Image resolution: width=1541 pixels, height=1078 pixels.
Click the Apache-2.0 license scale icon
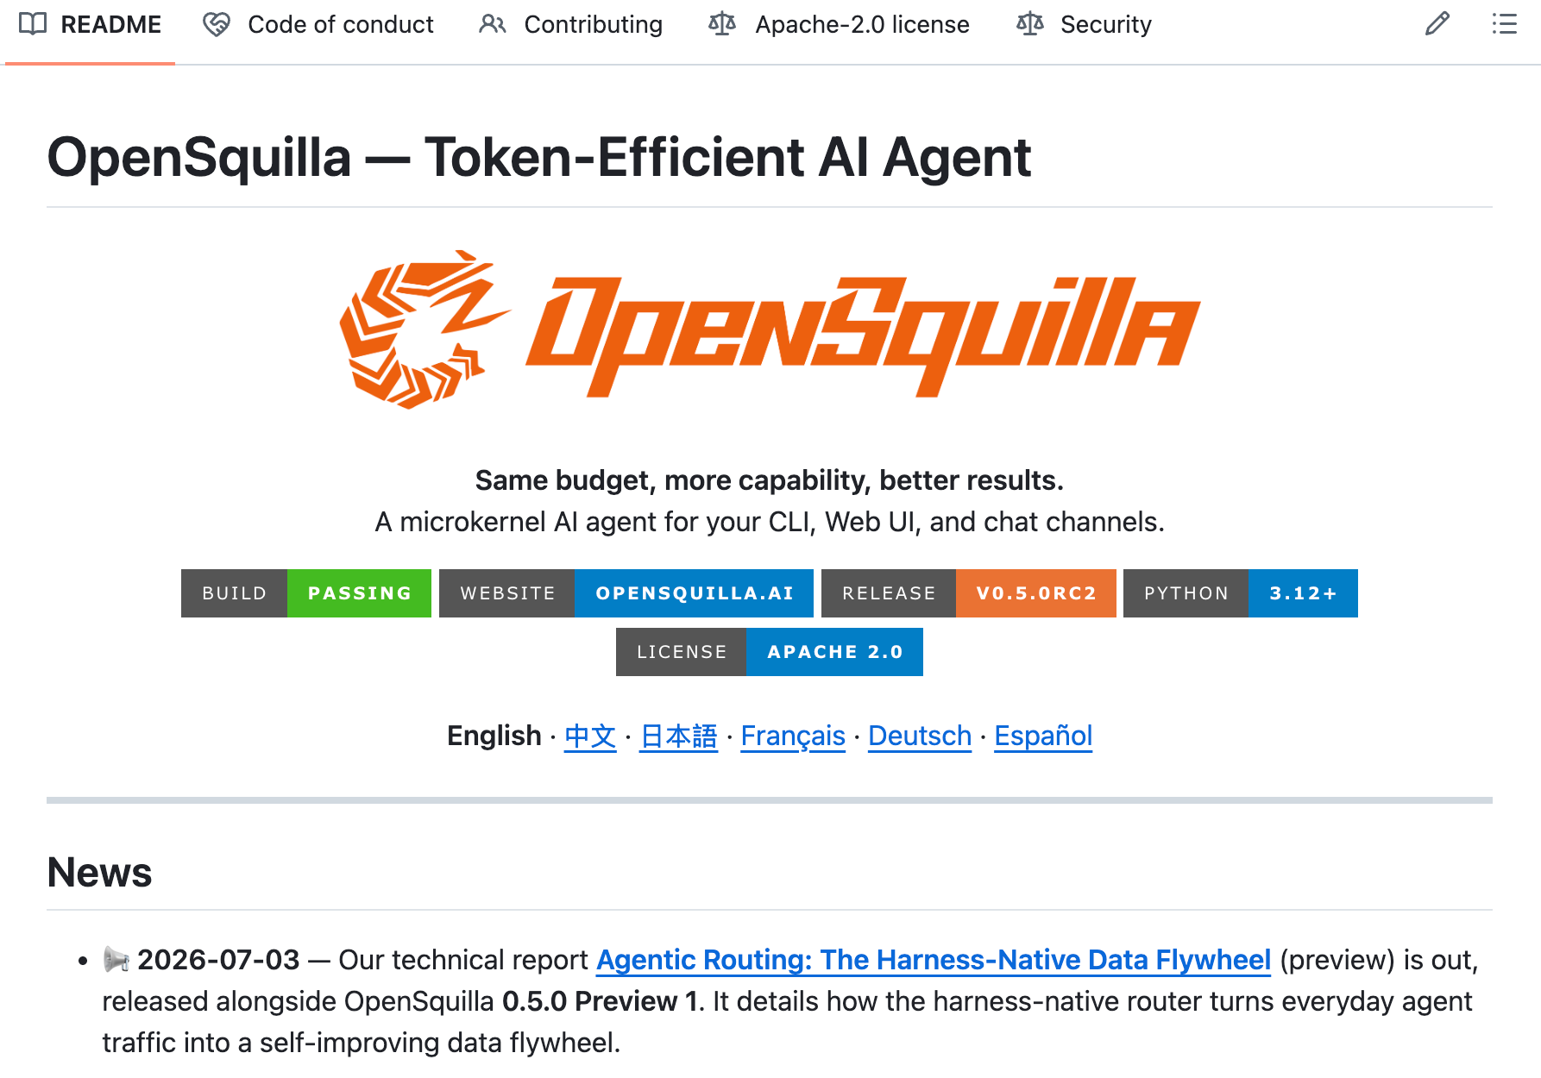tap(722, 24)
